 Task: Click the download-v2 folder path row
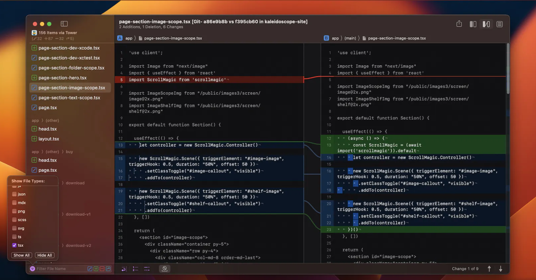point(78,245)
